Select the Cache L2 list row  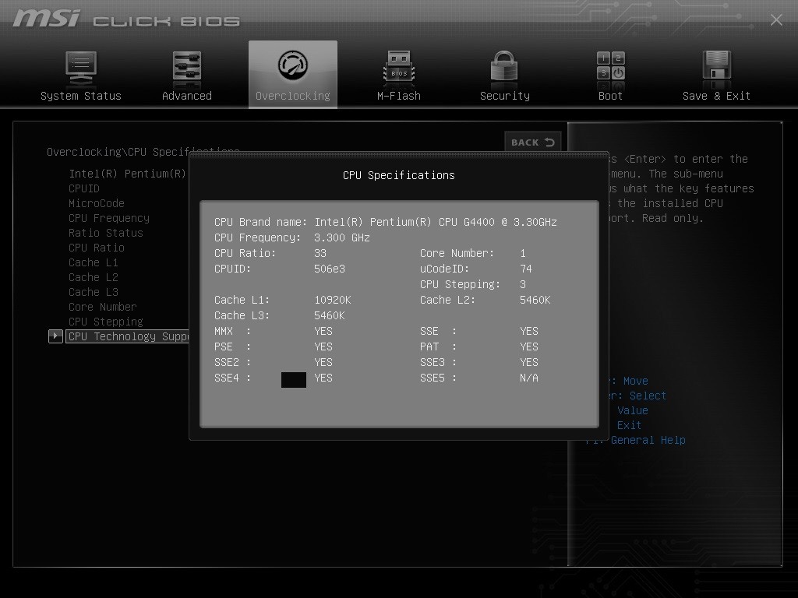[x=94, y=276]
